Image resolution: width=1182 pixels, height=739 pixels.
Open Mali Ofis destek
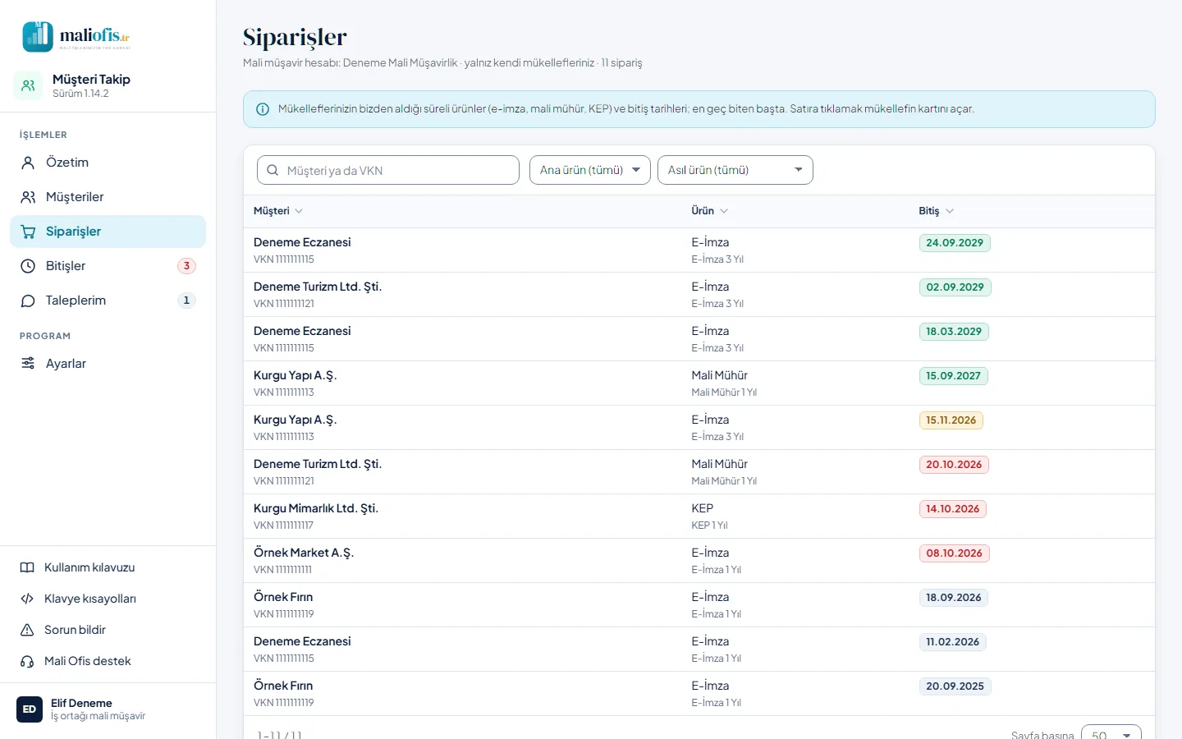108,661
